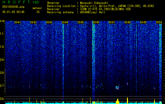The width and height of the screenshot is (165, 104).
Task: Click the 0849 time marker
Action: click(143, 22)
